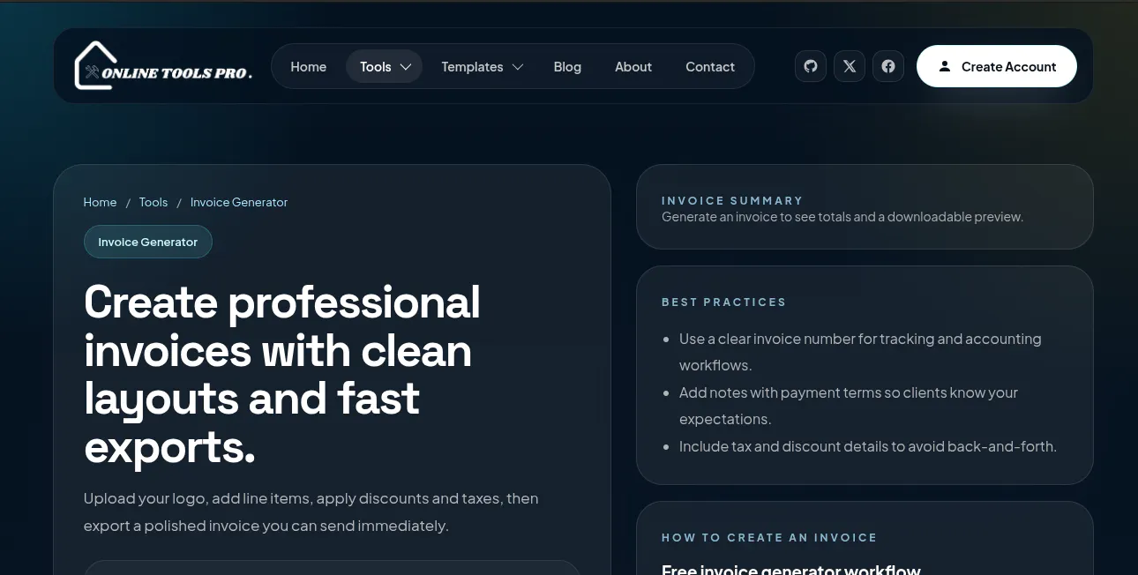Open the Contact nav item
1138x575 pixels.
[710, 67]
